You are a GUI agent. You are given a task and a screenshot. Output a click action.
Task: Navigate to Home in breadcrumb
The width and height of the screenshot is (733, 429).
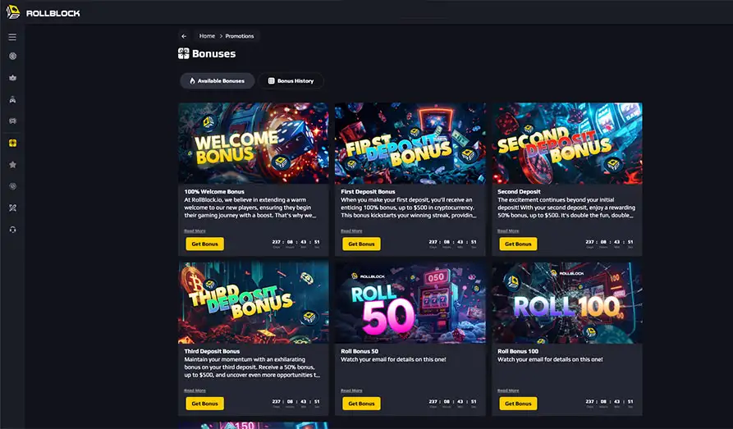pos(207,36)
